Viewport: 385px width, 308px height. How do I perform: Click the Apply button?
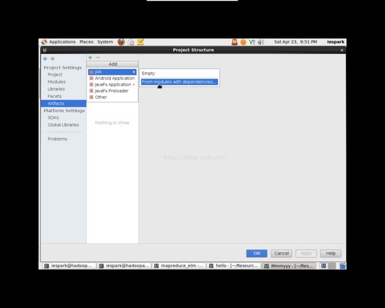point(306,254)
